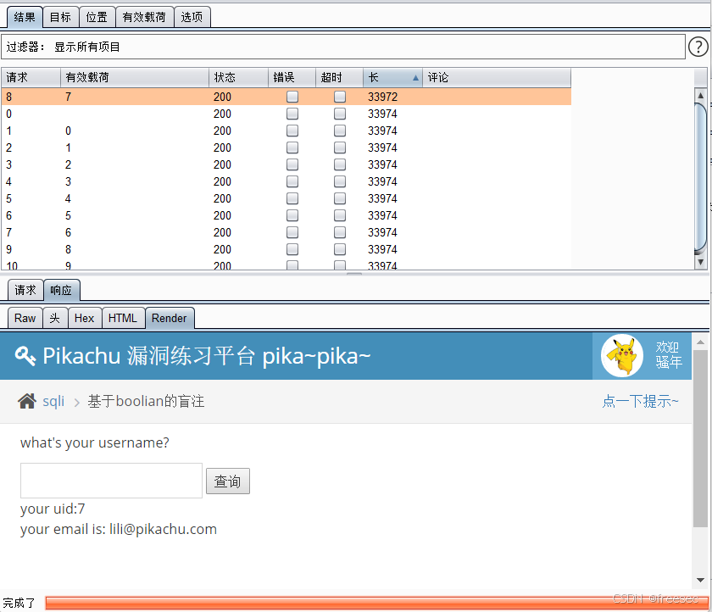Click results table scroll up arrow
The width and height of the screenshot is (712, 612).
point(700,95)
